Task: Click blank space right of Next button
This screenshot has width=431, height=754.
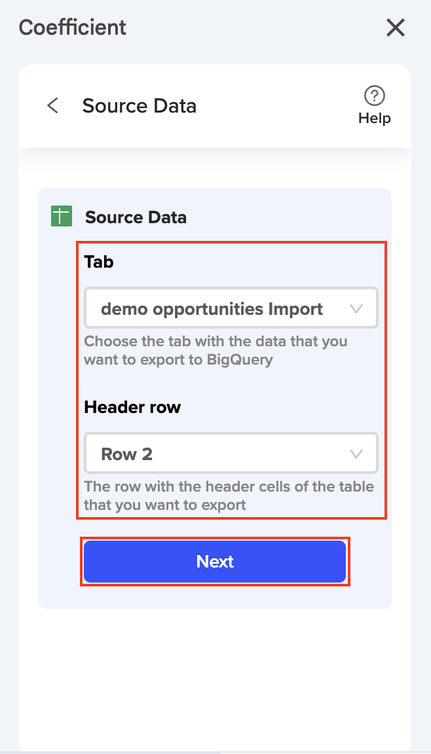Action: [370, 562]
